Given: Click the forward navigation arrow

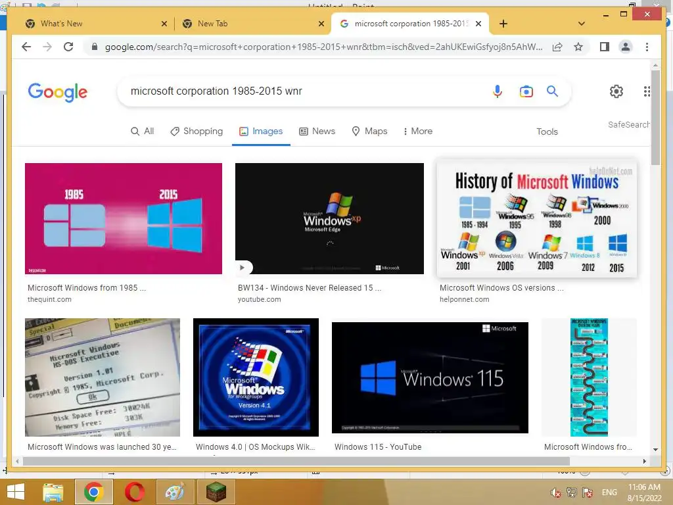Looking at the screenshot, I should tap(47, 47).
